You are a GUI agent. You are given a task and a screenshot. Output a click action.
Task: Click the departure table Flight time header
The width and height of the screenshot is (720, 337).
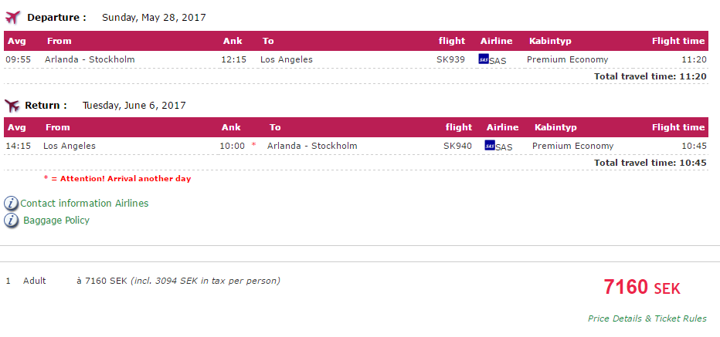click(678, 41)
